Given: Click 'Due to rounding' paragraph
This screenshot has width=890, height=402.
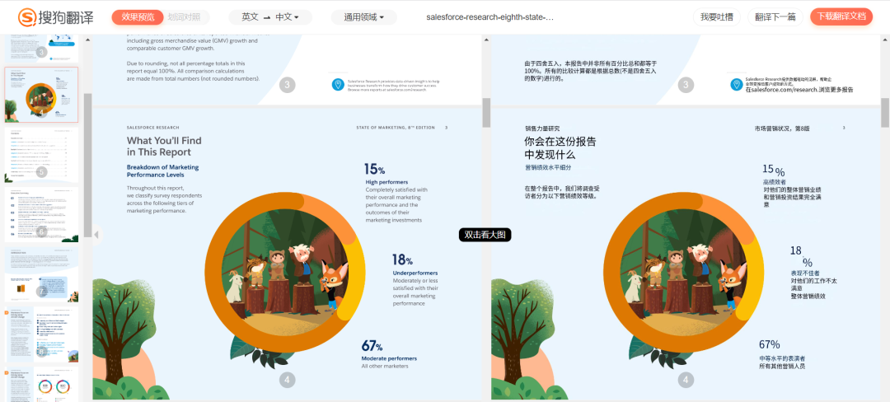Looking at the screenshot, I should click(x=193, y=71).
